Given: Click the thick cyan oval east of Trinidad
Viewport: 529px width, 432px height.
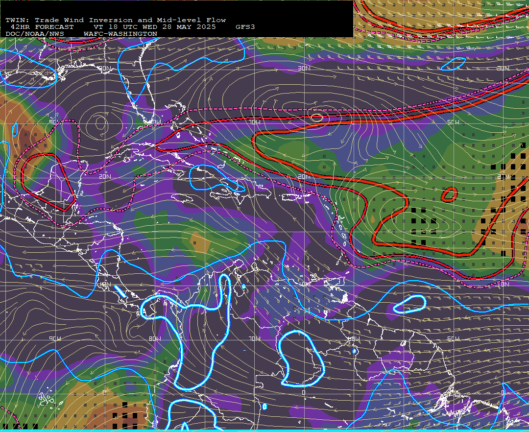Looking at the screenshot, I should point(409,305).
